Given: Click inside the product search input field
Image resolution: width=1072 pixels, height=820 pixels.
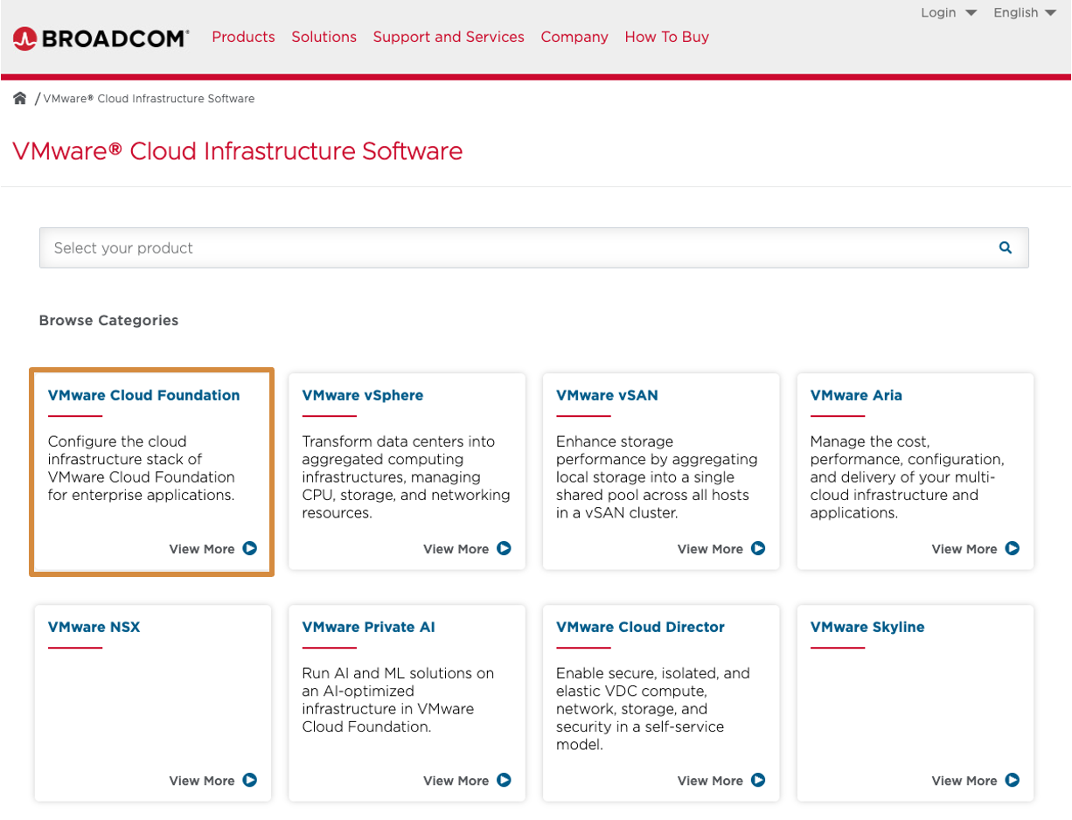Looking at the screenshot, I should point(350,247).
